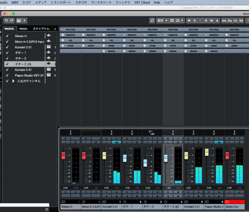Image resolution: width=249 pixels, height=212 pixels.
Task: Open the 設定 dropdown in toolbar
Action: (162, 21)
